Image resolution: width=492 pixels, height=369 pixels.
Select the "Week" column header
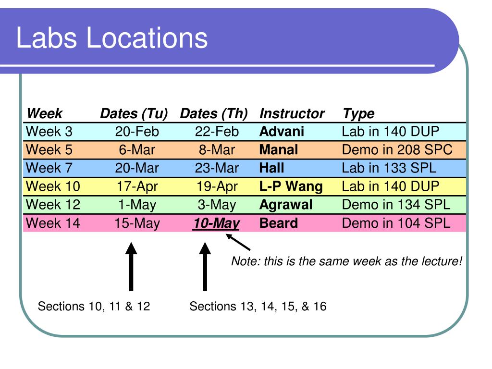click(x=44, y=113)
